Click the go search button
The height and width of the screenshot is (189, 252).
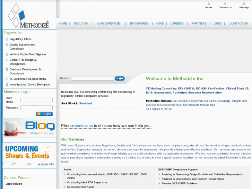coord(120,78)
